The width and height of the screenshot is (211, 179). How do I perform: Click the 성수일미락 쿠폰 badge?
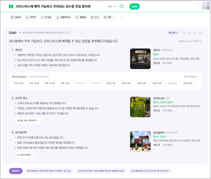pyautogui.click(x=163, y=137)
